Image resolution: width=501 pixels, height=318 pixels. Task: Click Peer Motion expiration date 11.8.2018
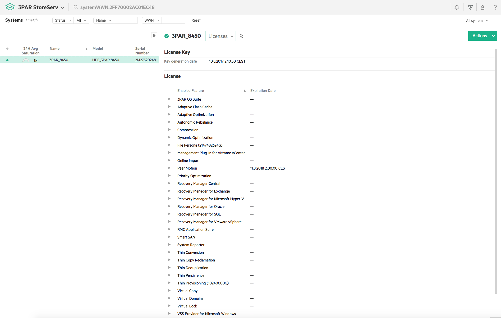pos(269,168)
